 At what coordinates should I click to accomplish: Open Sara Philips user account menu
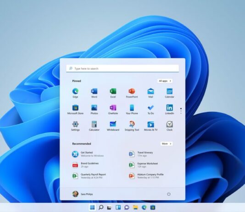83,194
